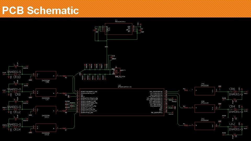
Task: Select the CR10 diode symbol
Action: click(15, 74)
